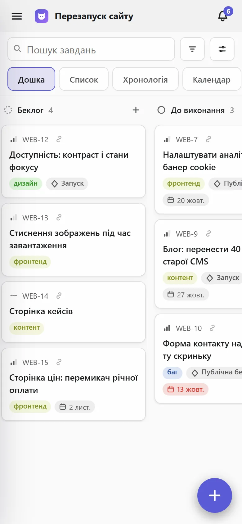Click the Беклог dashed status icon
Viewport: 242px width, 524px height.
point(8,110)
